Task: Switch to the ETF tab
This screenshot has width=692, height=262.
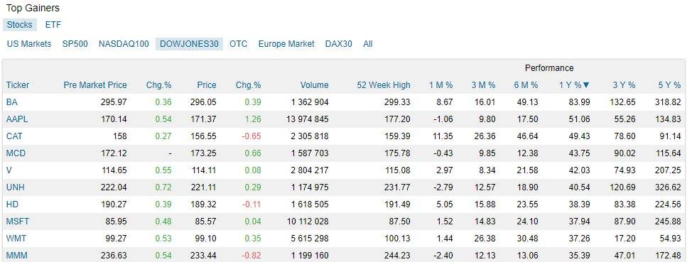Action: (x=53, y=25)
